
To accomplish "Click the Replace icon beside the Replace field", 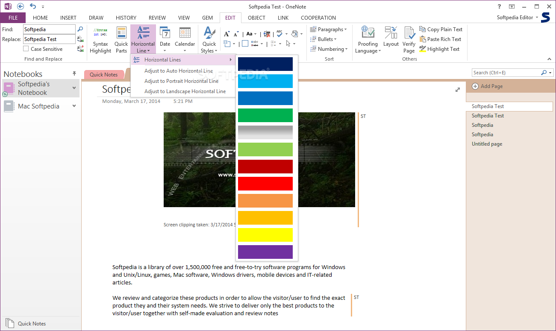I will pyautogui.click(x=80, y=39).
